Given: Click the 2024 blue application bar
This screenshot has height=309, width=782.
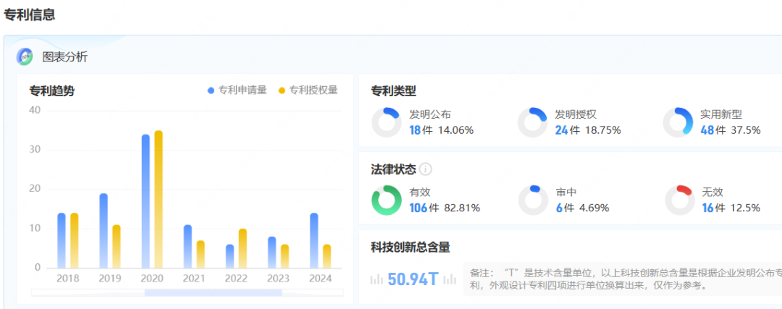Looking at the screenshot, I should (x=314, y=240).
